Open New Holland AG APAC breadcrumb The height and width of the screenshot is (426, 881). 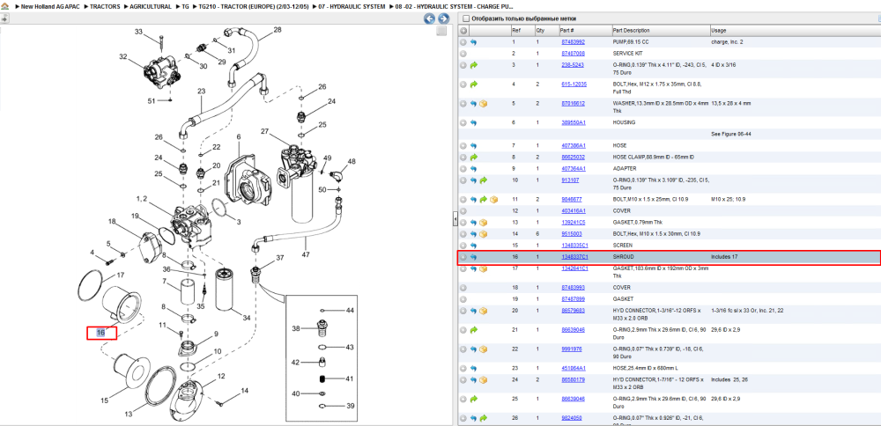point(52,7)
